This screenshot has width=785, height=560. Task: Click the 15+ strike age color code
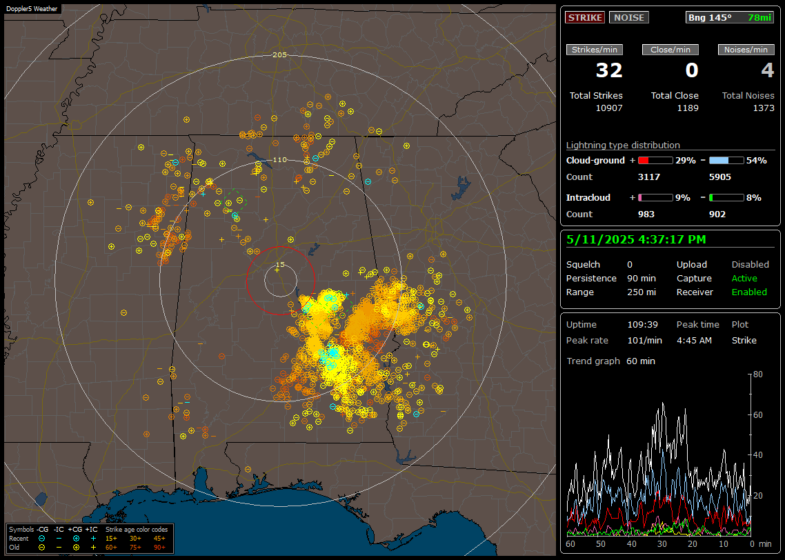pos(111,539)
